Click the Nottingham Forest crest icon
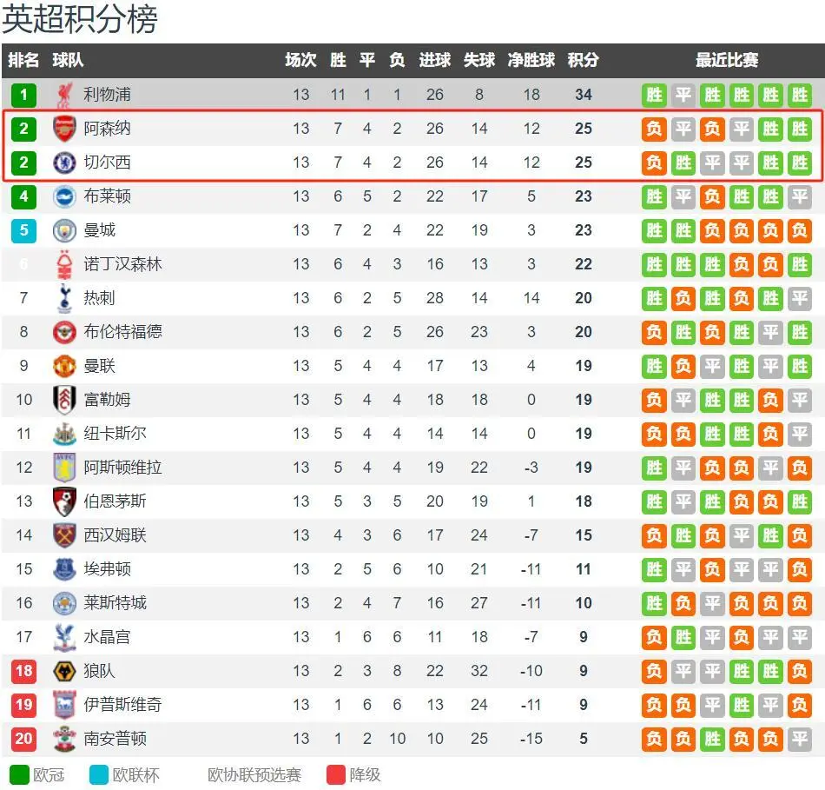The width and height of the screenshot is (825, 790). point(64,264)
